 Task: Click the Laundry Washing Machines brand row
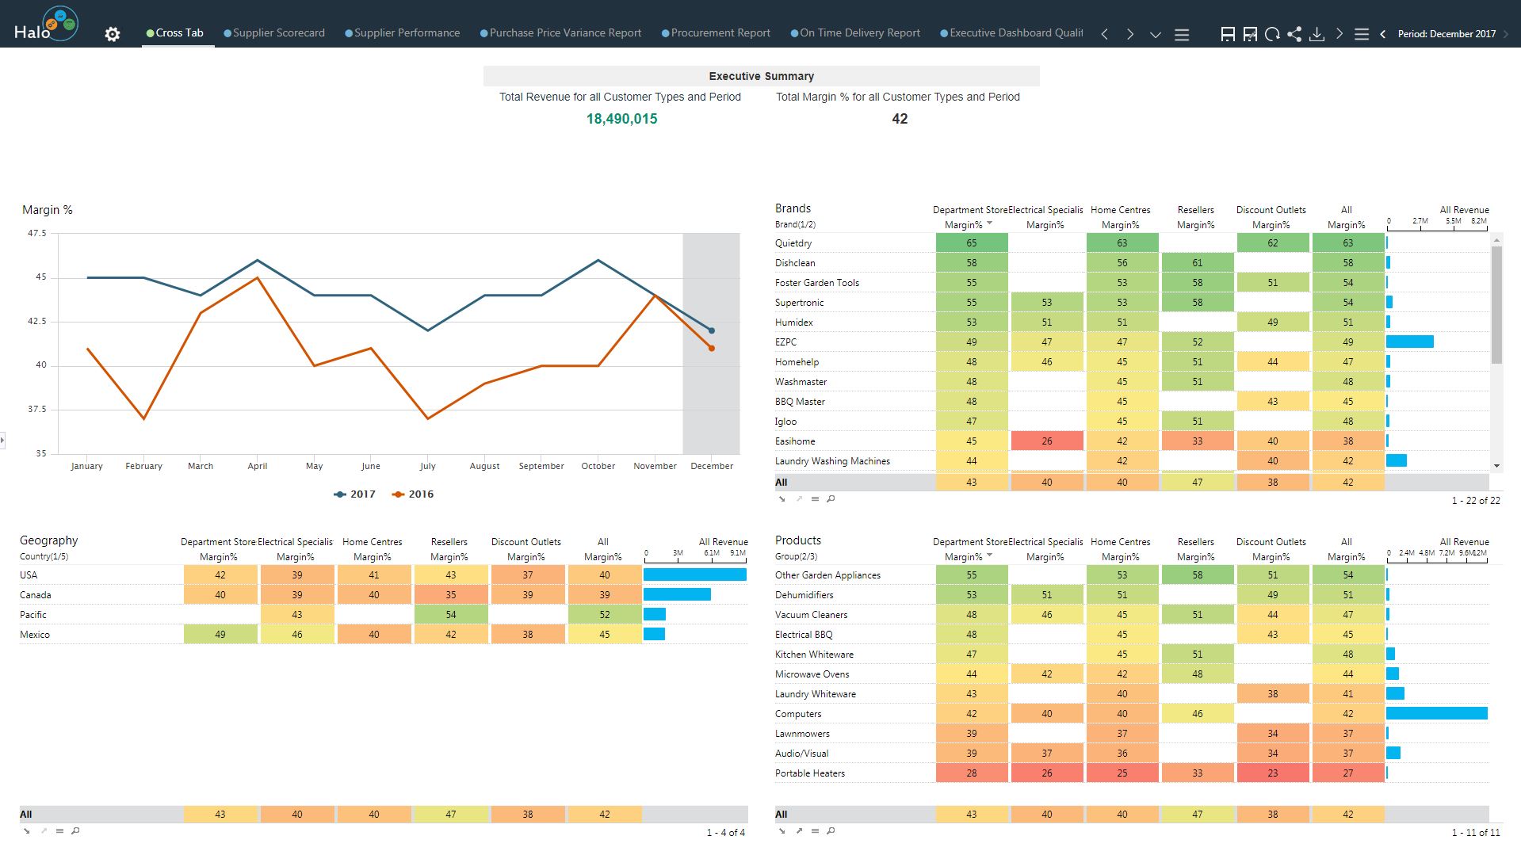pyautogui.click(x=1132, y=461)
